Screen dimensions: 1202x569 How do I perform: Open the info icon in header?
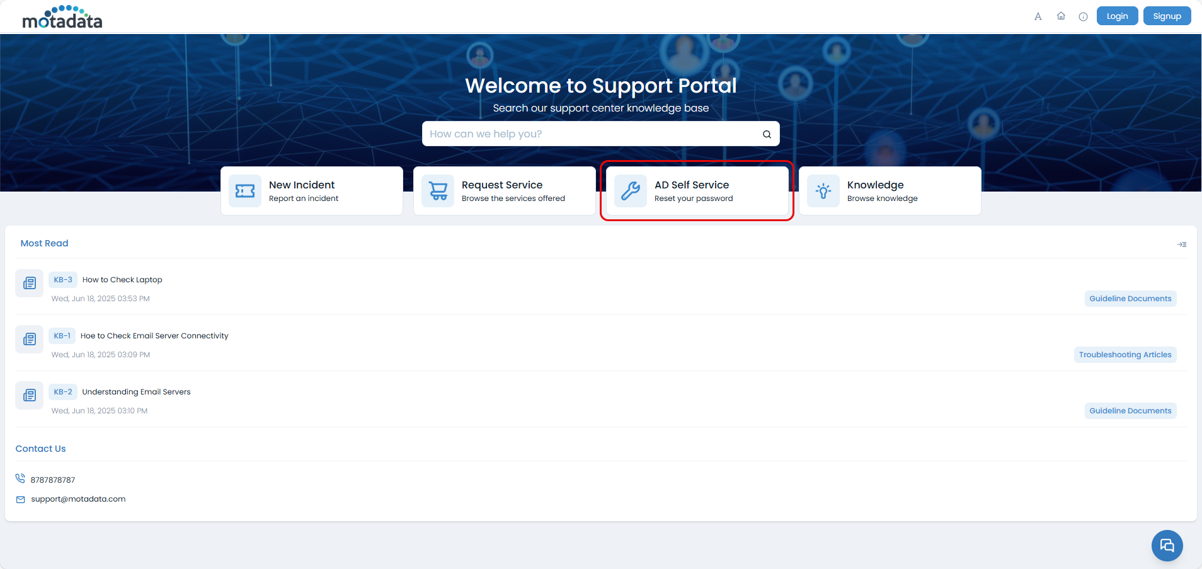[x=1083, y=17]
